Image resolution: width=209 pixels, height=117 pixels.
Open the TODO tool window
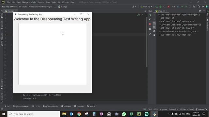pos(36,106)
